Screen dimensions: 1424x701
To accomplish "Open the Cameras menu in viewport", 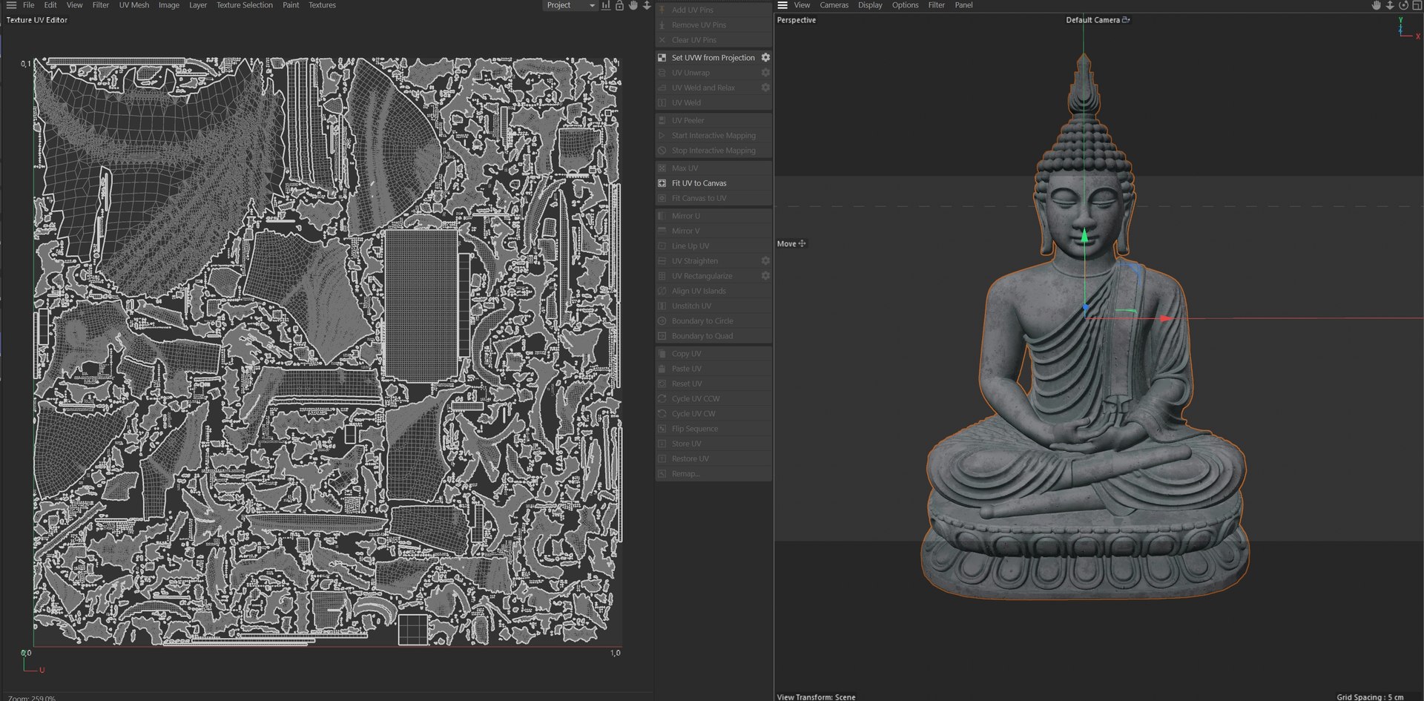I will click(x=834, y=5).
